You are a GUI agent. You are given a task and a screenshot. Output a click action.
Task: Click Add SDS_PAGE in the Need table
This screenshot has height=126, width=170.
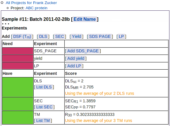[83, 51]
